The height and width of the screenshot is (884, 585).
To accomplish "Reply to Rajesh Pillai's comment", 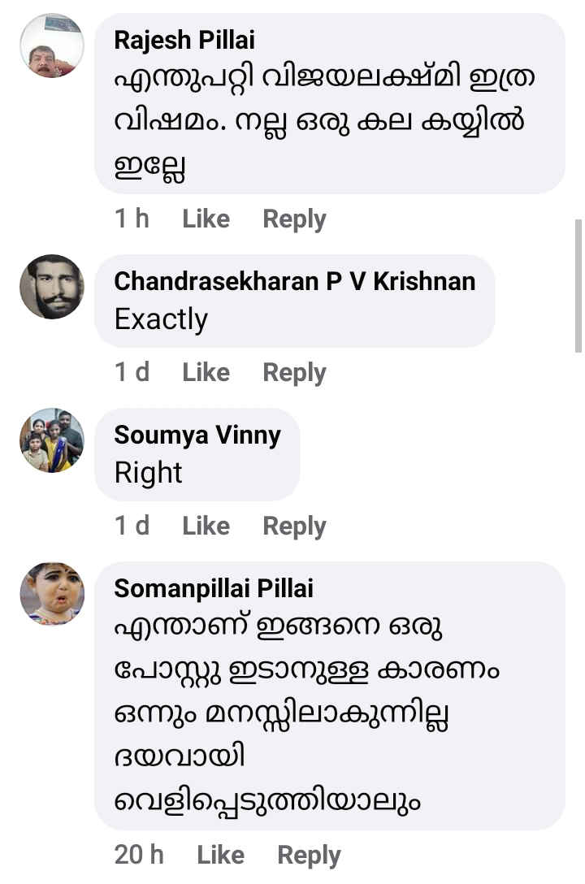I will click(294, 219).
